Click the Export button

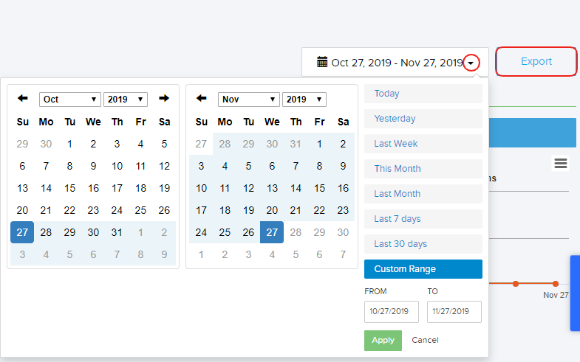(536, 62)
